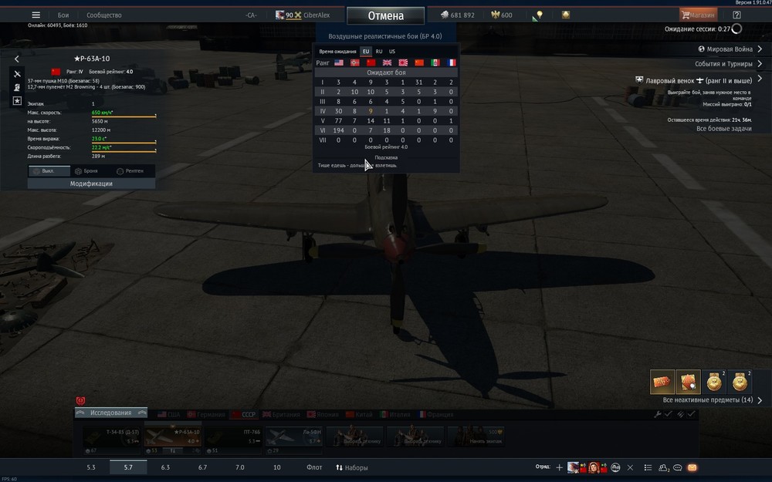Open the list icon in bottom bar
This screenshot has width=772, height=482.
(x=648, y=467)
